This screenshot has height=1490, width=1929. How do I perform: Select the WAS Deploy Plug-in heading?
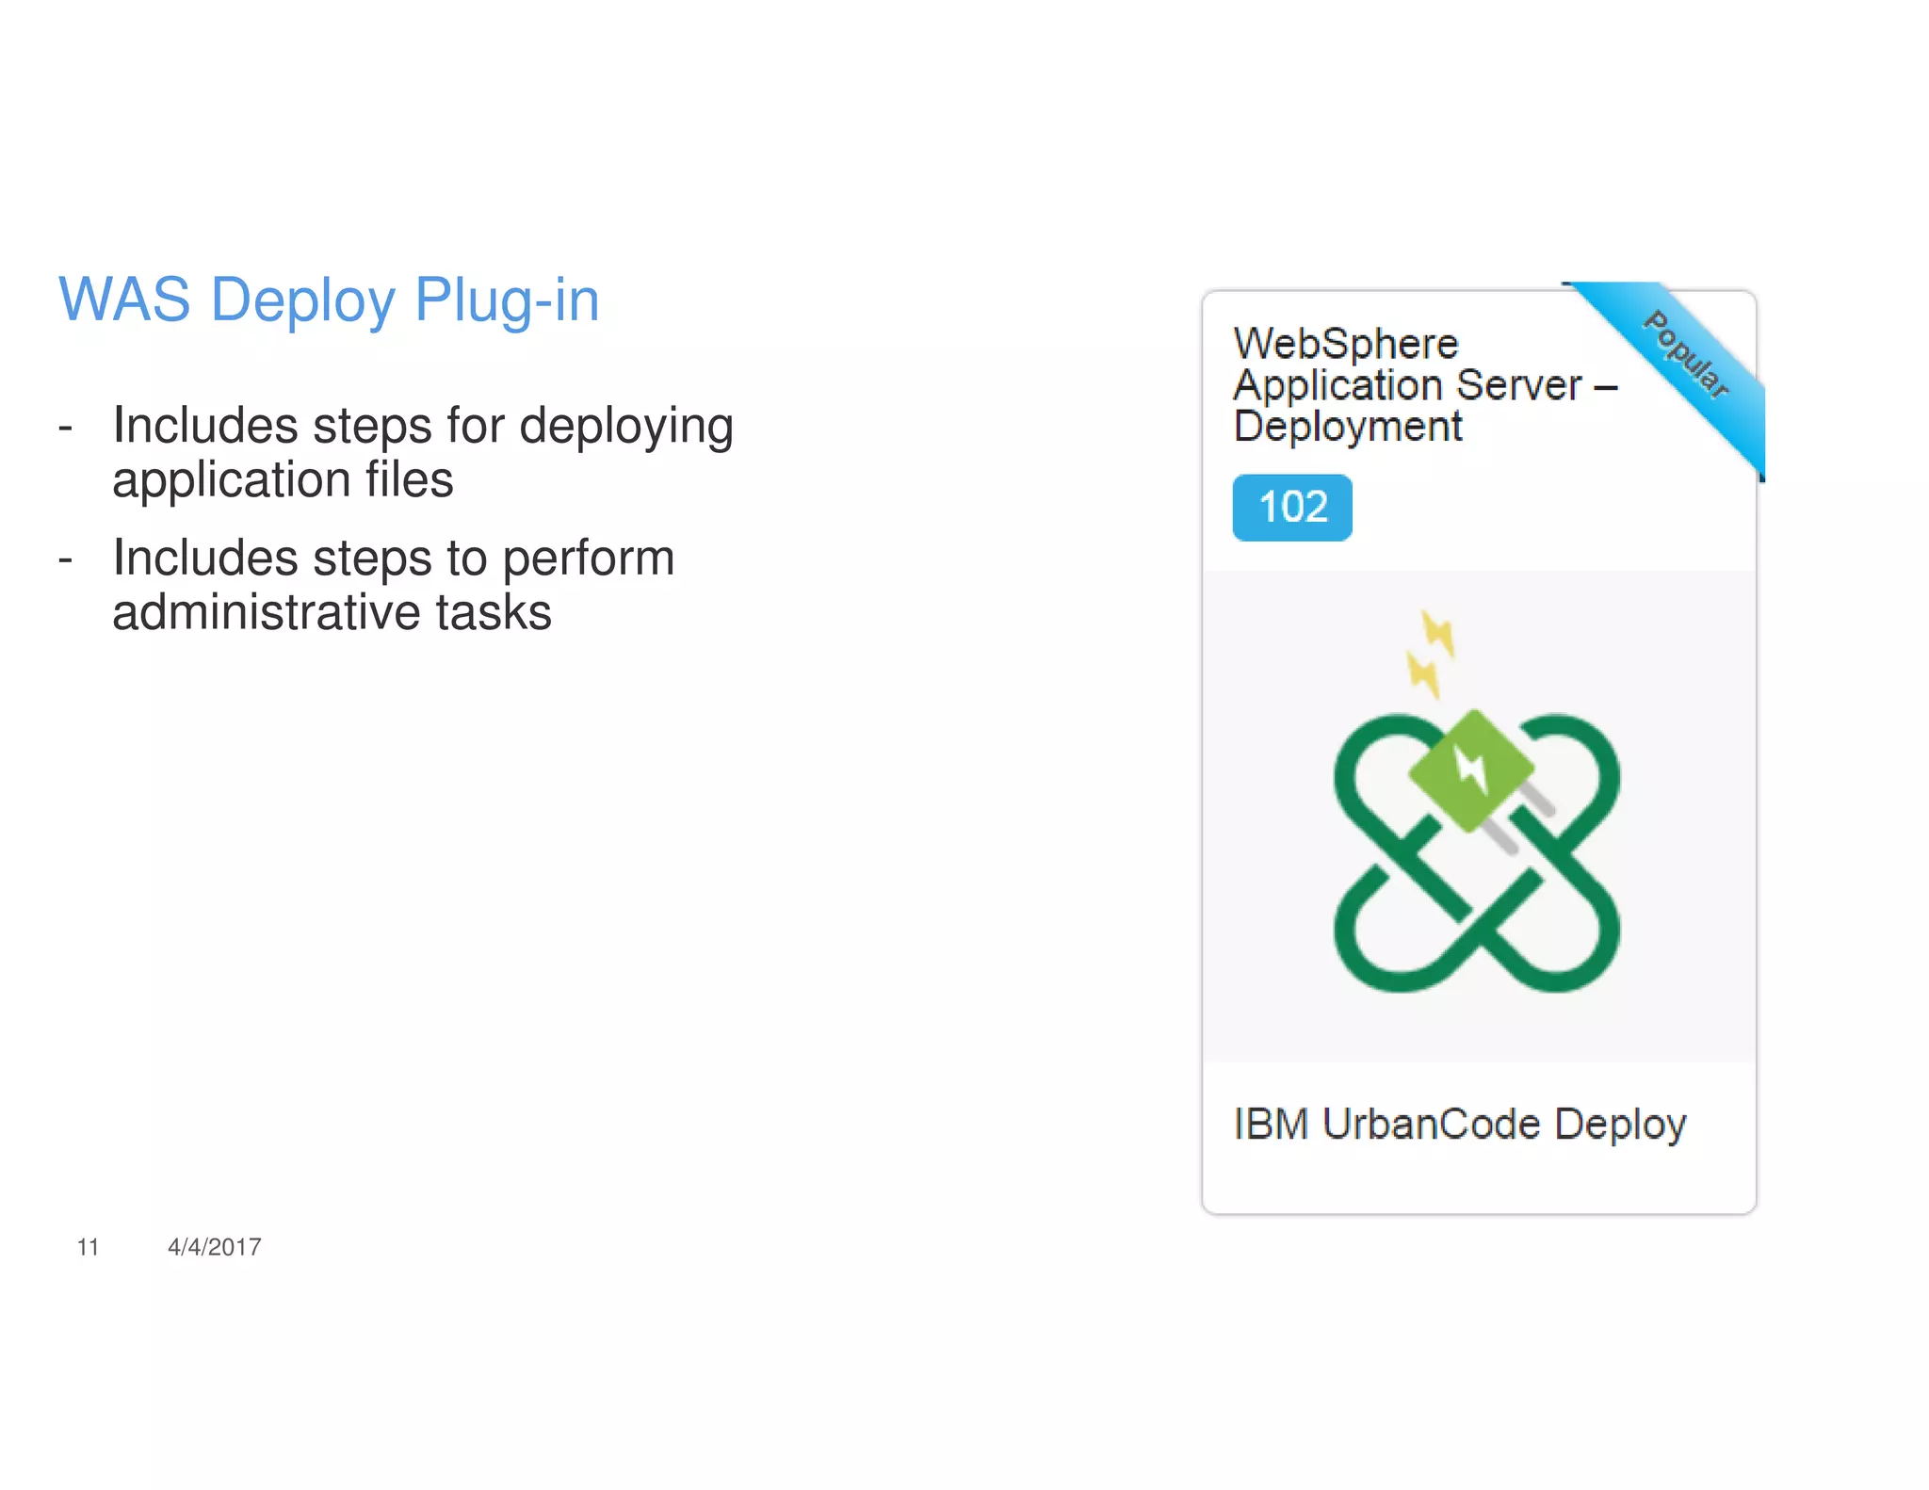(x=329, y=300)
